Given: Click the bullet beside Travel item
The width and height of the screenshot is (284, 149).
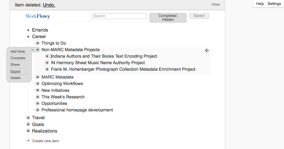Looking at the screenshot, I should point(28,118).
